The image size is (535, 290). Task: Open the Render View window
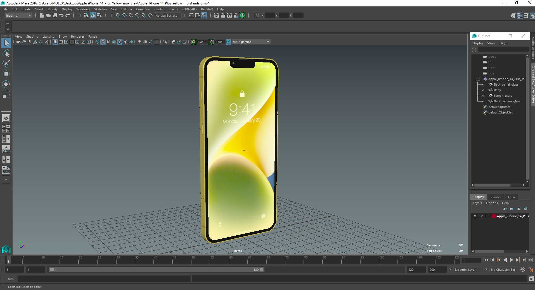tap(217, 16)
